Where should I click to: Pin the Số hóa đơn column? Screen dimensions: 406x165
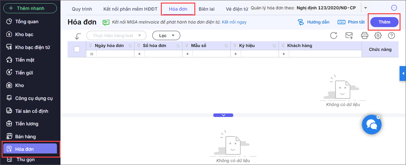click(x=139, y=46)
